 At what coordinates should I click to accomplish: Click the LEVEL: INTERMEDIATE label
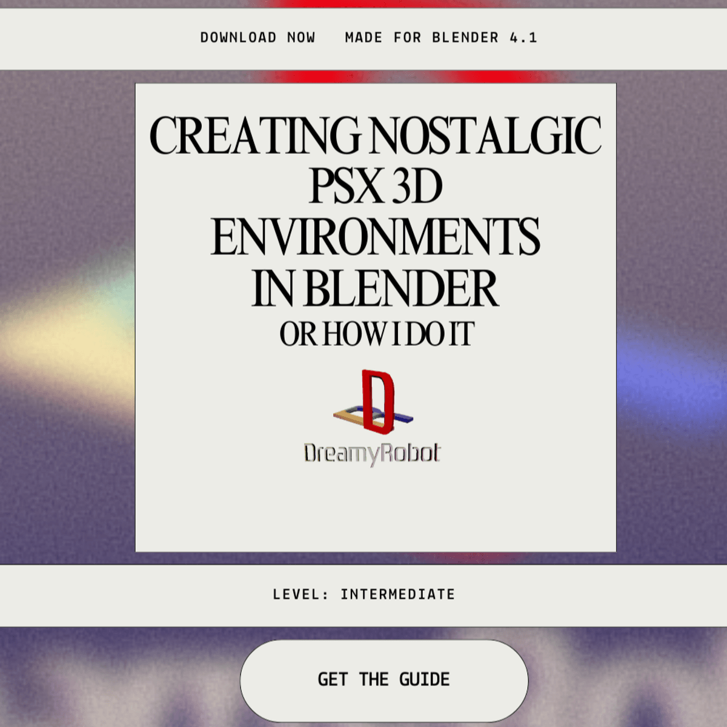[363, 594]
